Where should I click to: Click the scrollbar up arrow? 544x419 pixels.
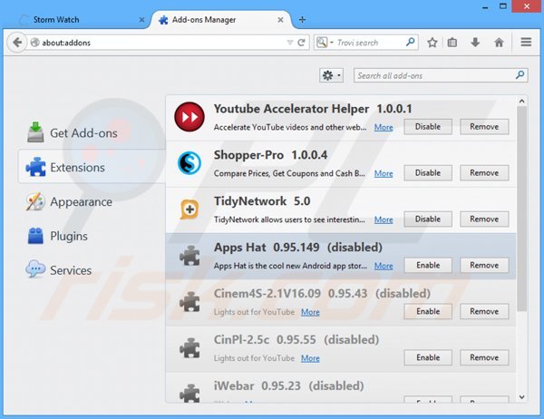pos(521,101)
